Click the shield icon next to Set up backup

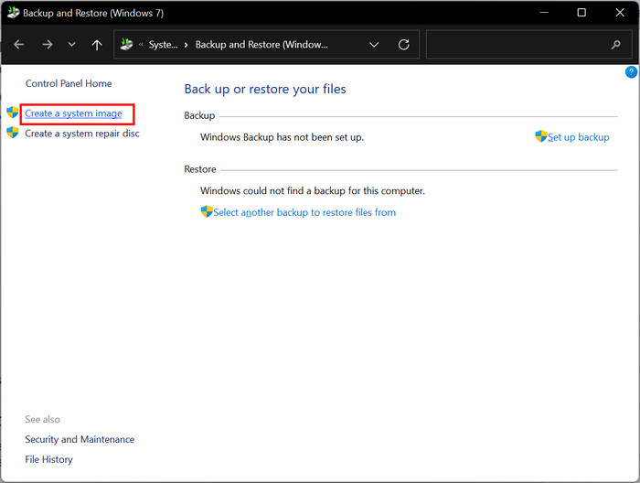pyautogui.click(x=541, y=136)
